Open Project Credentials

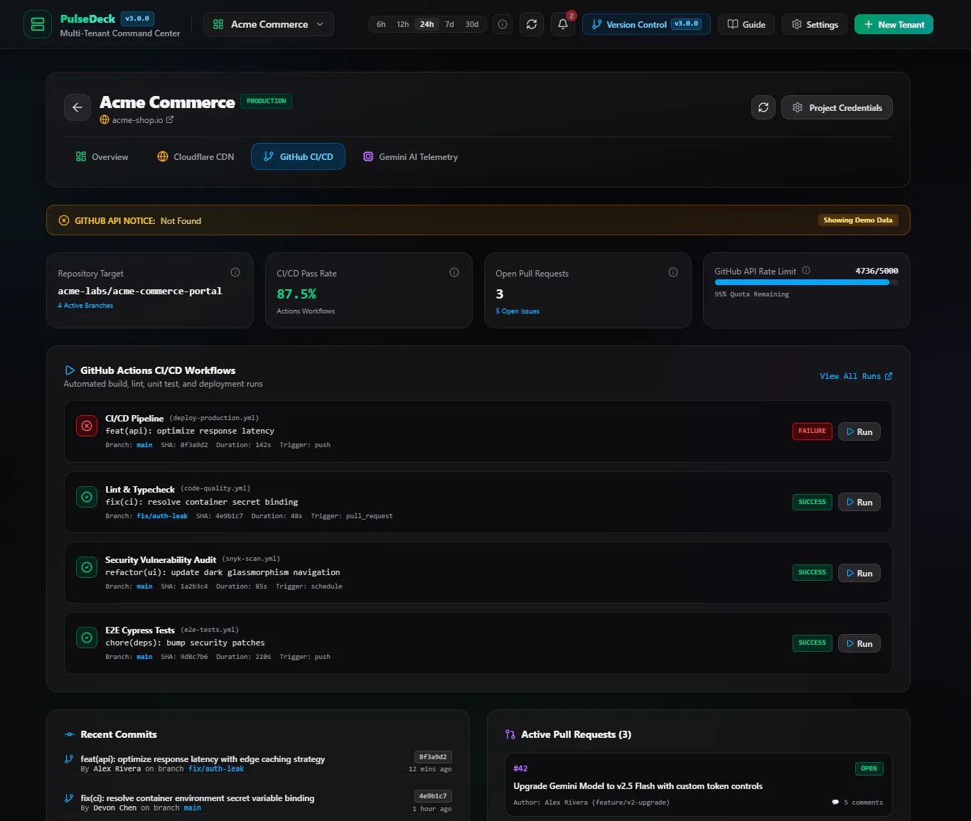point(837,107)
